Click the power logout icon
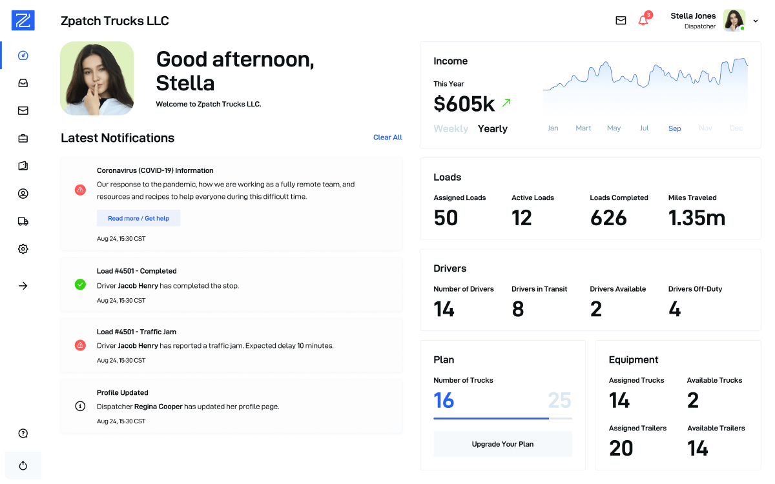 coord(23,465)
